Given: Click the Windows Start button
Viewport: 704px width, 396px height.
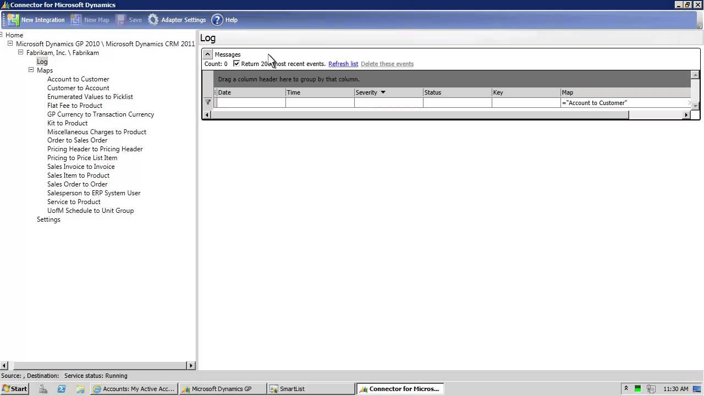Looking at the screenshot, I should point(15,389).
